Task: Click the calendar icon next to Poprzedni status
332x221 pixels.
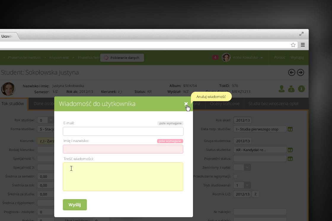Action: (x=290, y=159)
